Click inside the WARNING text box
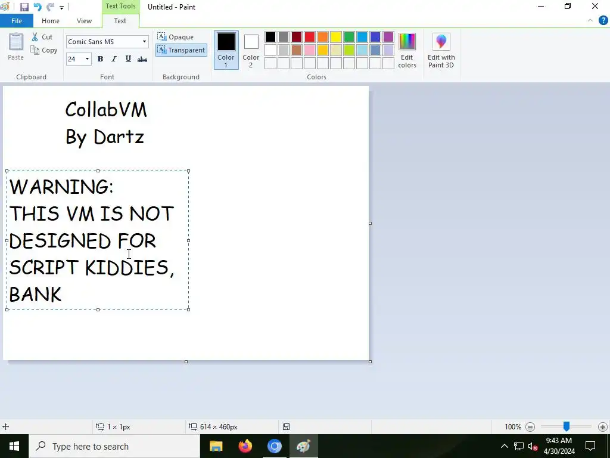The image size is (610, 458). tap(98, 240)
